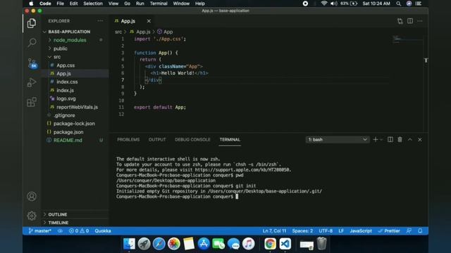Maximize the panel with up chevron
This screenshot has width=451, height=253.
click(410, 139)
